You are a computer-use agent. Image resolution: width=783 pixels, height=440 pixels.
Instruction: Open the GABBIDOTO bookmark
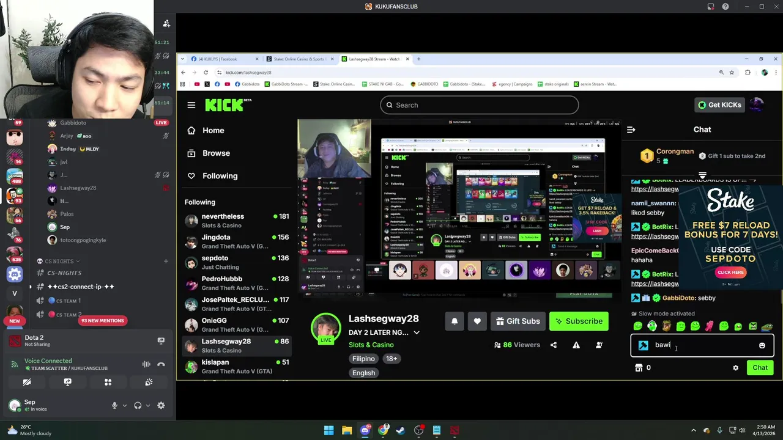(x=425, y=84)
